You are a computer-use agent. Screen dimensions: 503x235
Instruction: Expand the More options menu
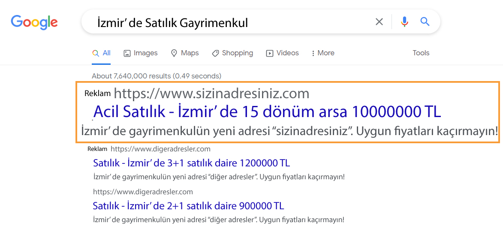[x=323, y=53]
